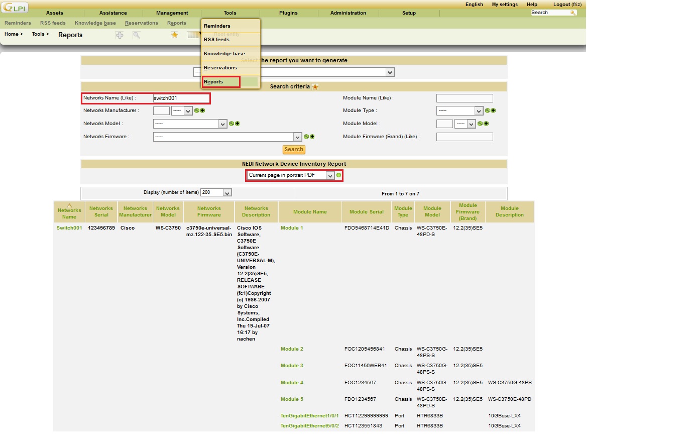
Task: Click Reservations in the submenu bar
Action: pyautogui.click(x=142, y=23)
